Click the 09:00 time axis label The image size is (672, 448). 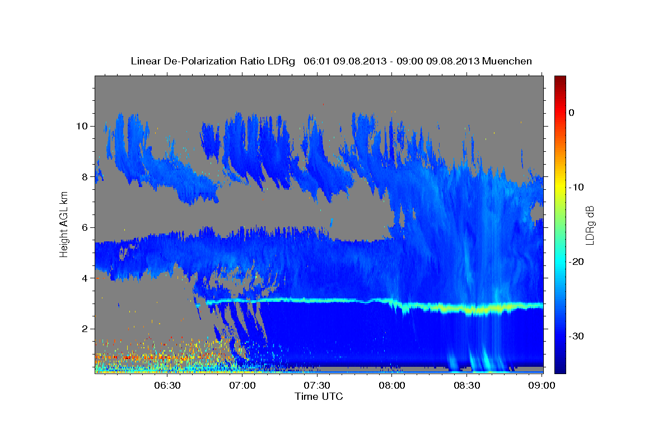pos(542,385)
